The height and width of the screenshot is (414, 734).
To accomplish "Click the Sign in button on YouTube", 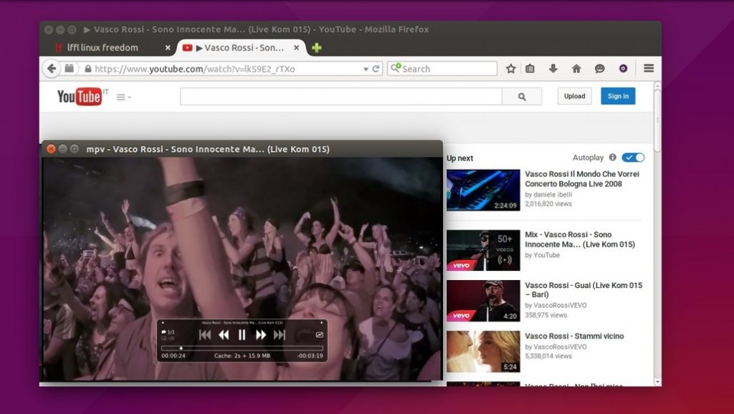I will coord(618,95).
